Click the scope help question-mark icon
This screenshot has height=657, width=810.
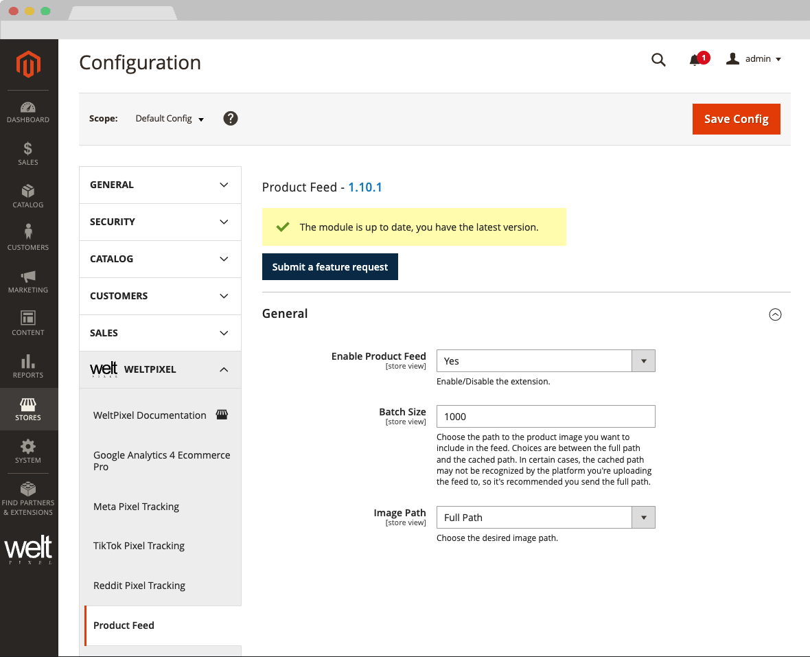click(x=231, y=118)
